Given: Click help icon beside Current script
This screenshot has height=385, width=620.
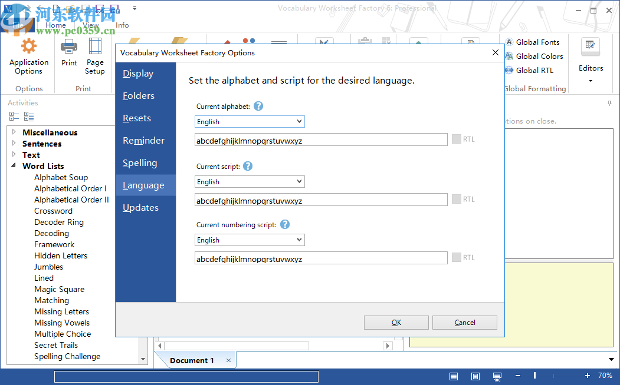Looking at the screenshot, I should tap(248, 166).
